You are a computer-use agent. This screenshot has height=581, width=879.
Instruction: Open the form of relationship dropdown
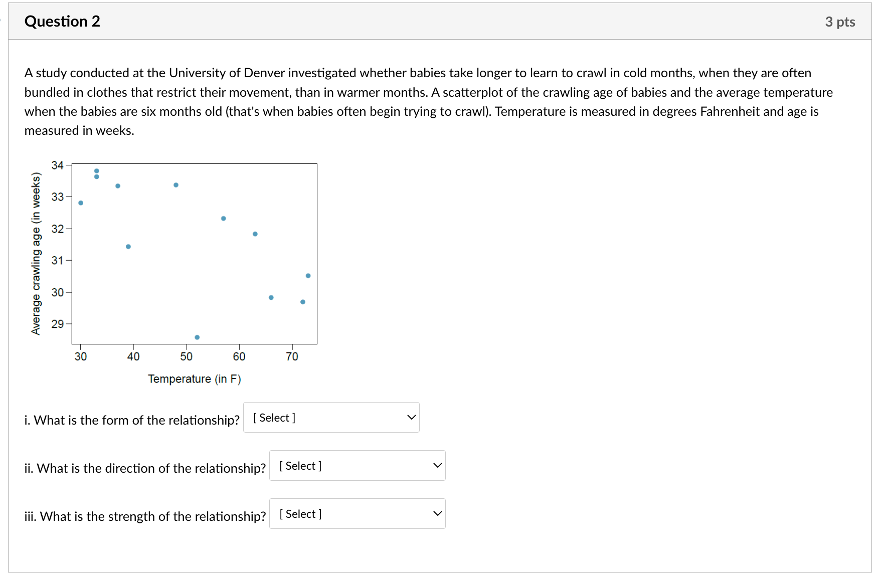tap(331, 418)
